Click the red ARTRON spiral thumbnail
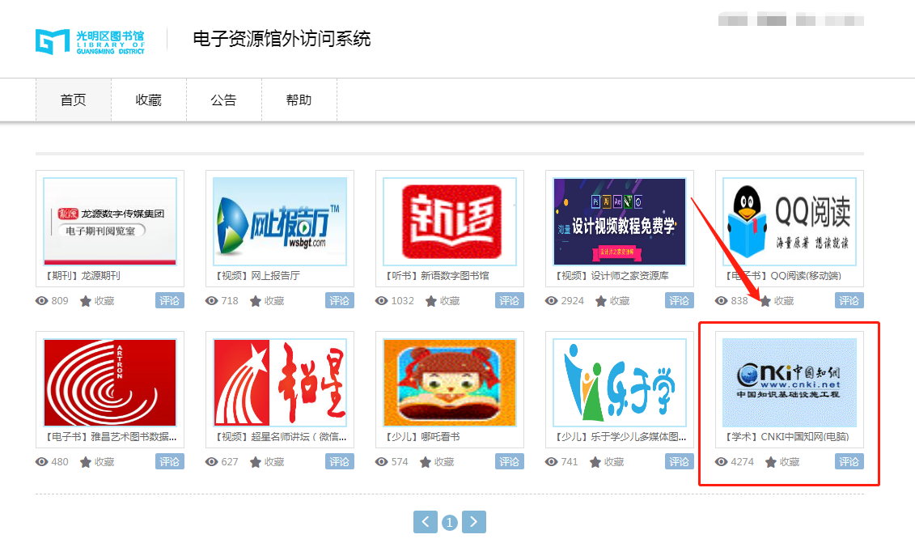This screenshot has width=915, height=543. pos(110,383)
